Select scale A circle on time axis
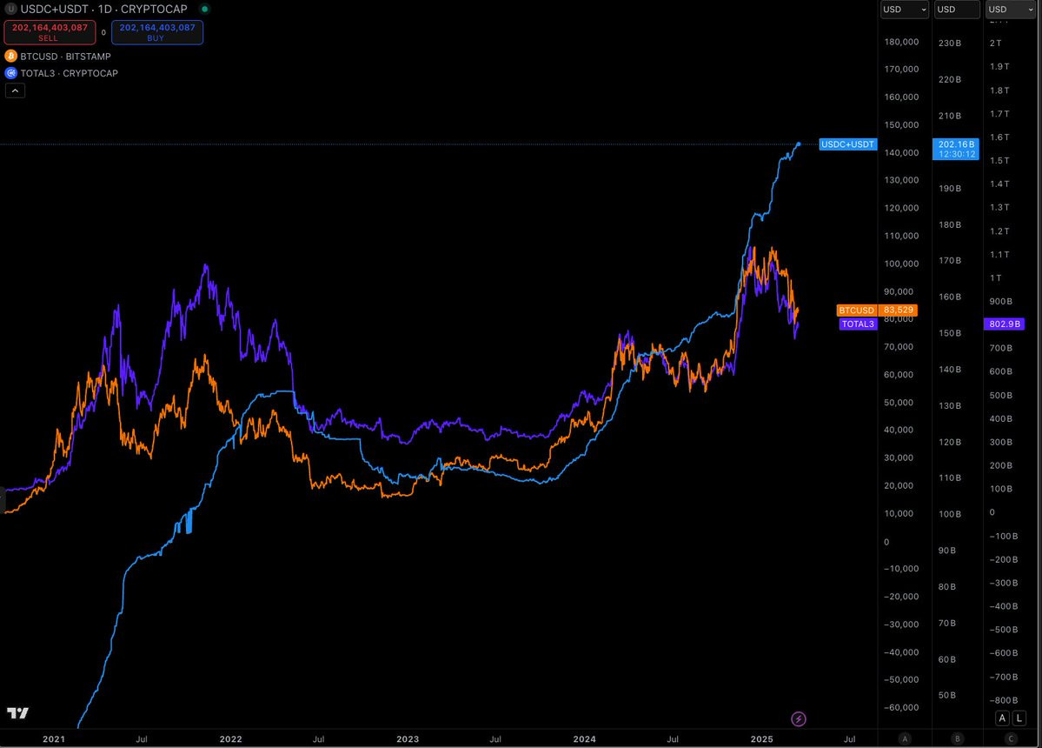This screenshot has height=748, width=1042. coord(905,738)
